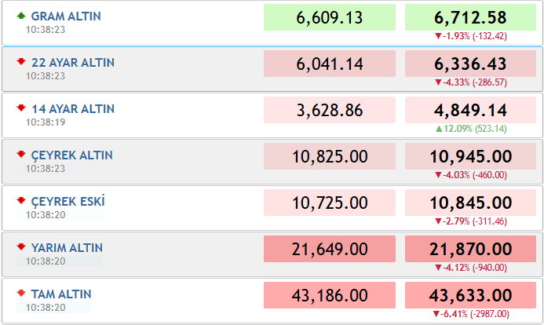Click the -4.33% (-286.57) change text
Image resolution: width=544 pixels, height=325 pixels.
[x=474, y=82]
